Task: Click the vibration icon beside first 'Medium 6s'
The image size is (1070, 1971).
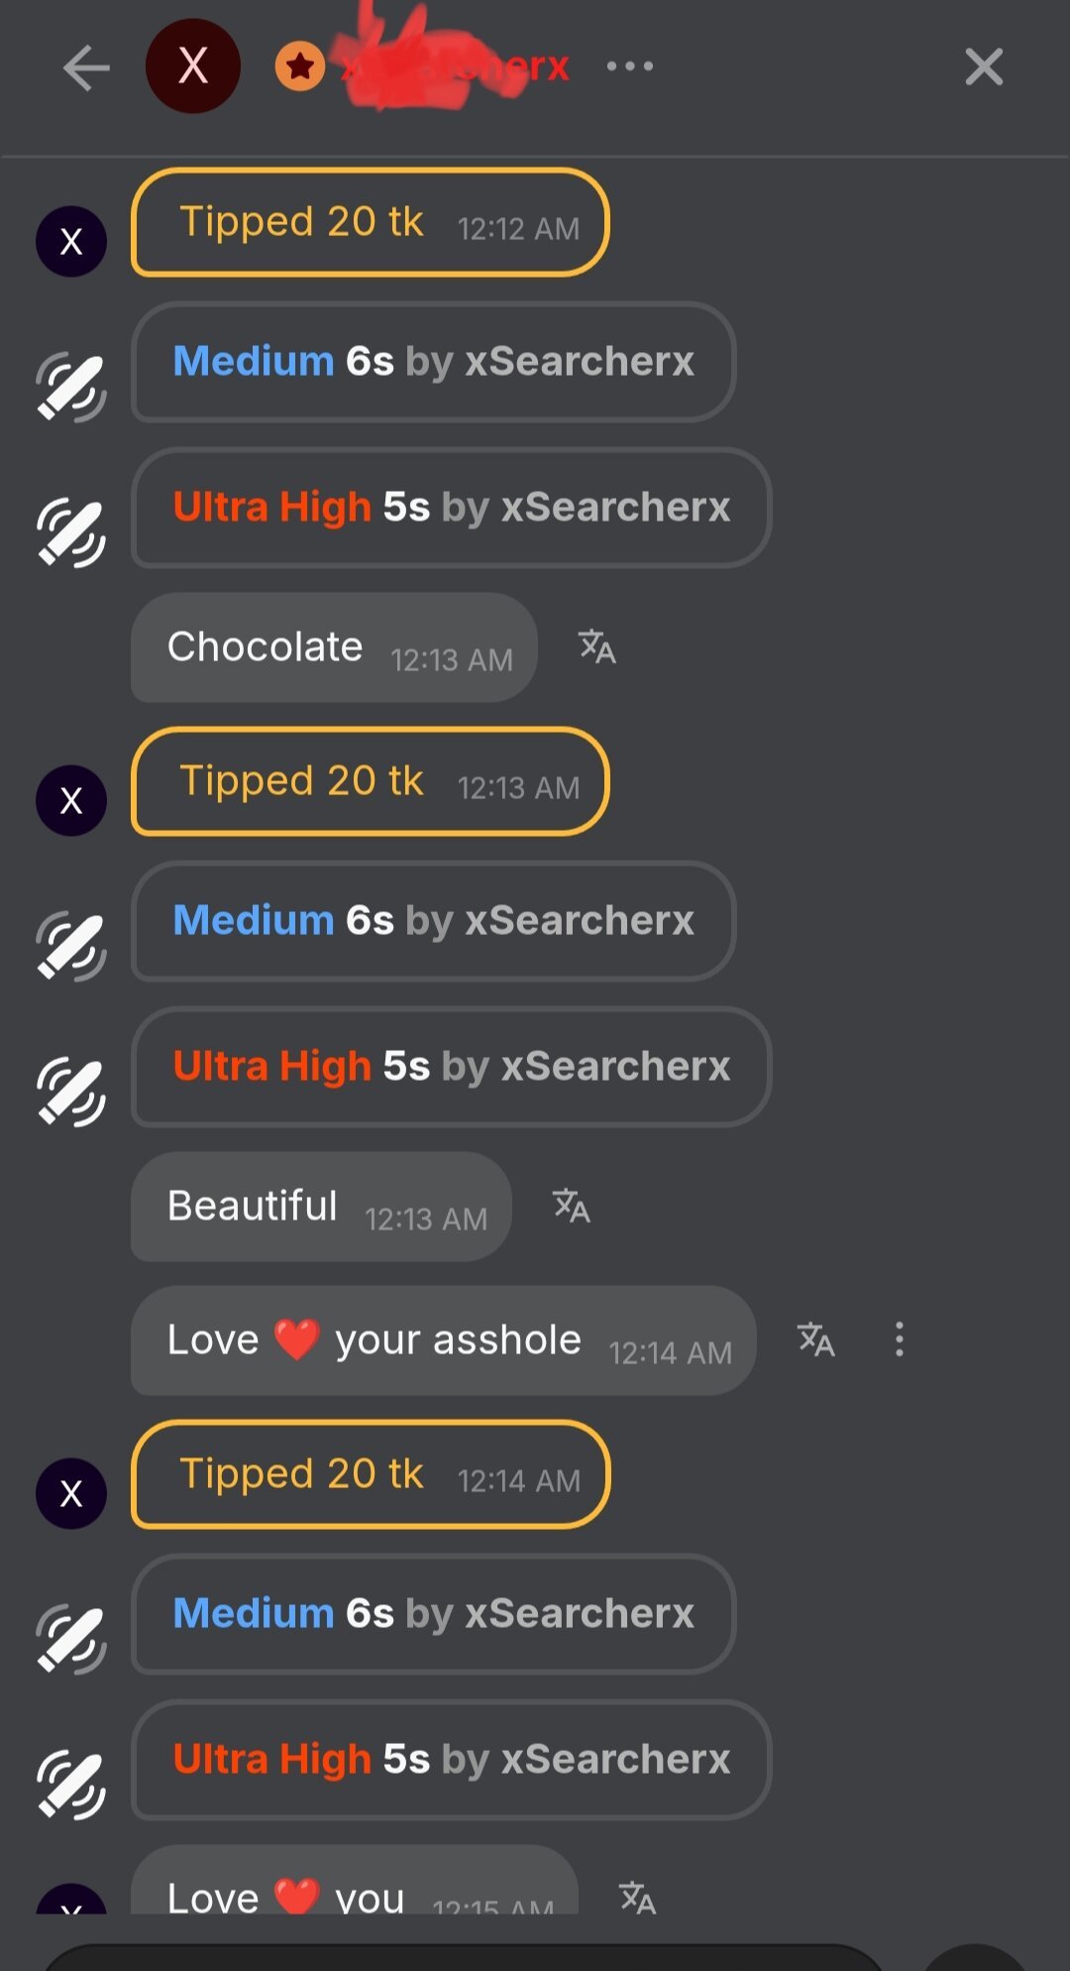Action: (x=71, y=387)
